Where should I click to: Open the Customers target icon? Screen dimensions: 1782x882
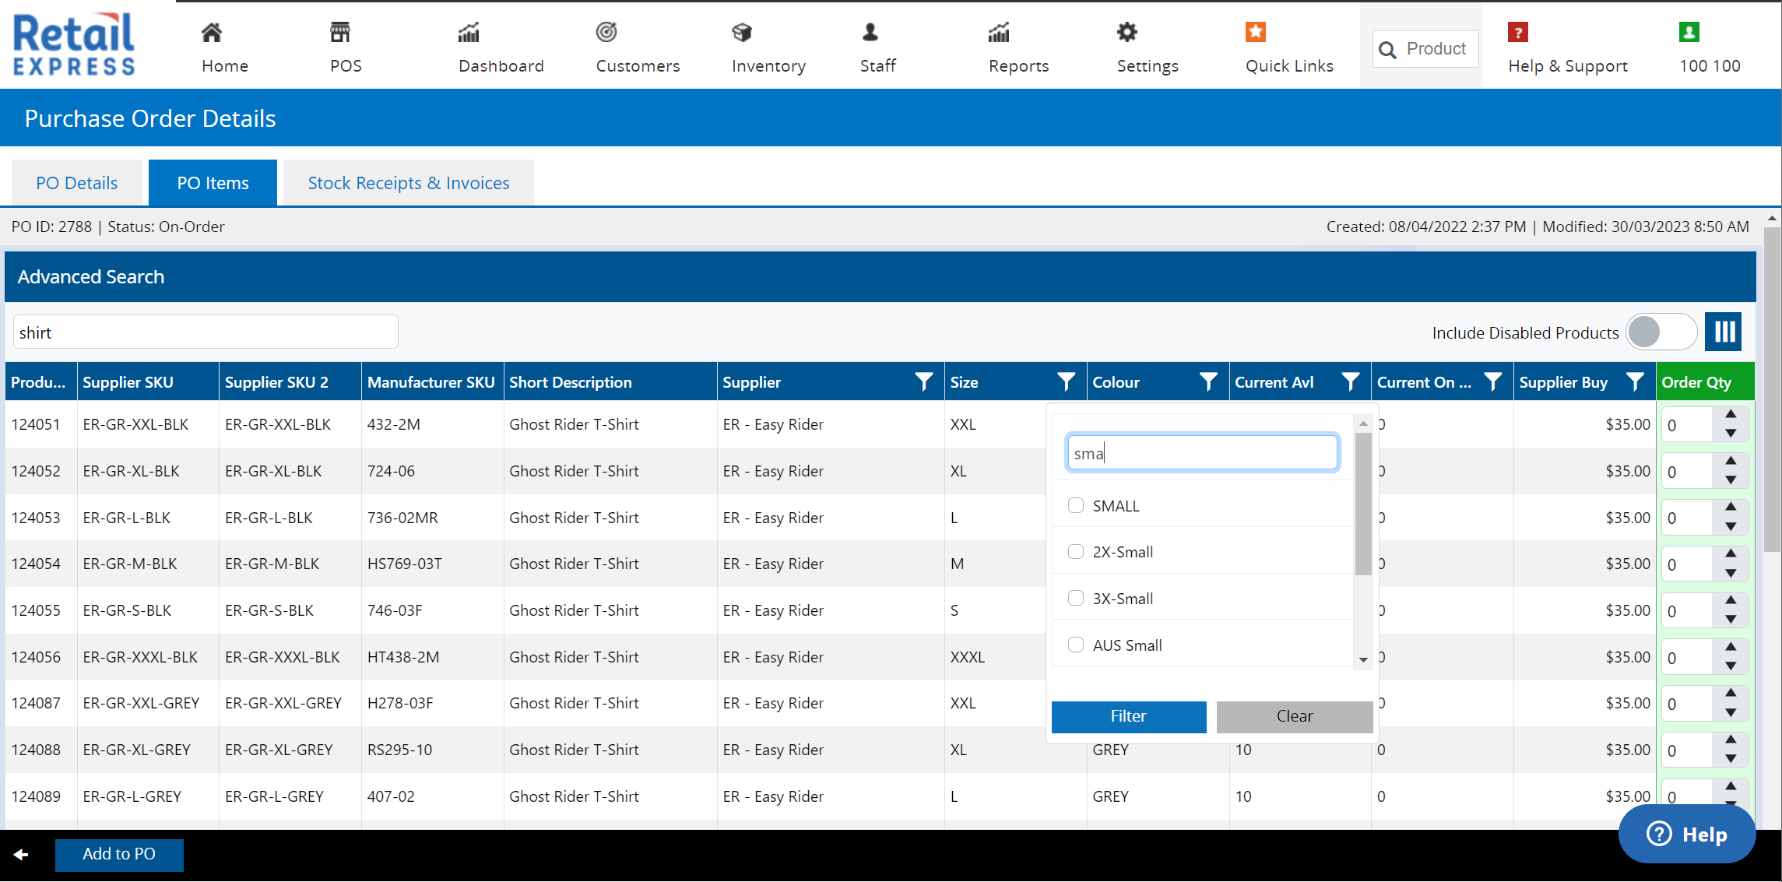606,33
